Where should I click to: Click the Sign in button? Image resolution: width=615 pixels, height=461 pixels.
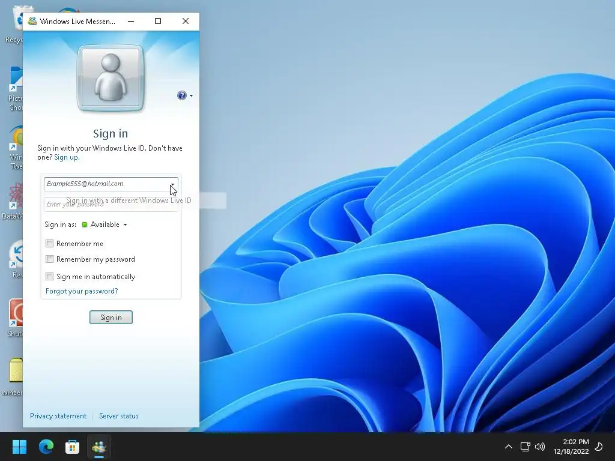pyautogui.click(x=111, y=317)
